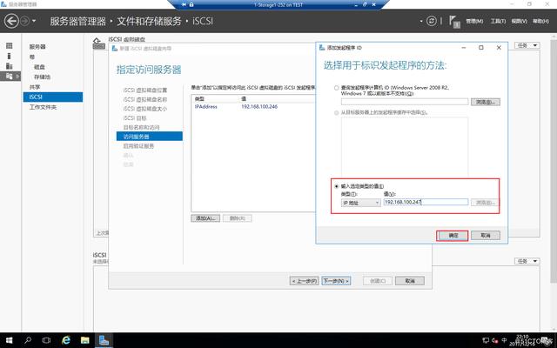Click the network icon in system tray

486,340
